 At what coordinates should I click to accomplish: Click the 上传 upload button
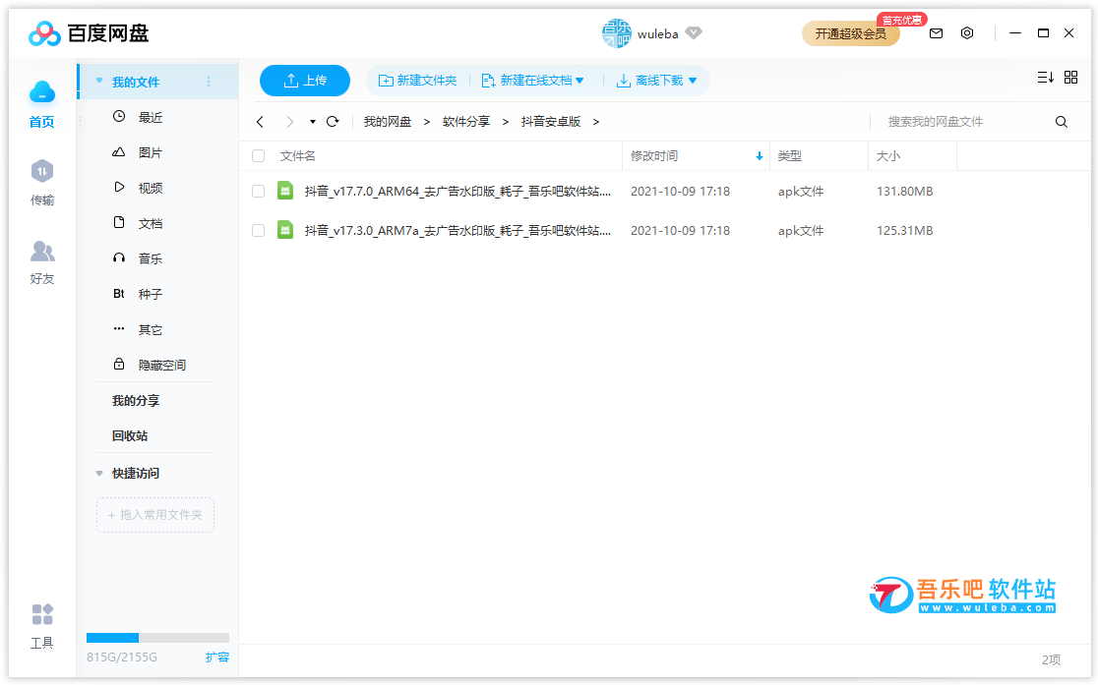coord(305,81)
